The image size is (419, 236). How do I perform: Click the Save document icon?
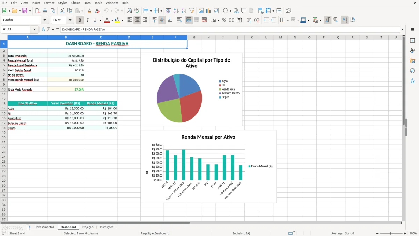(x=25, y=11)
